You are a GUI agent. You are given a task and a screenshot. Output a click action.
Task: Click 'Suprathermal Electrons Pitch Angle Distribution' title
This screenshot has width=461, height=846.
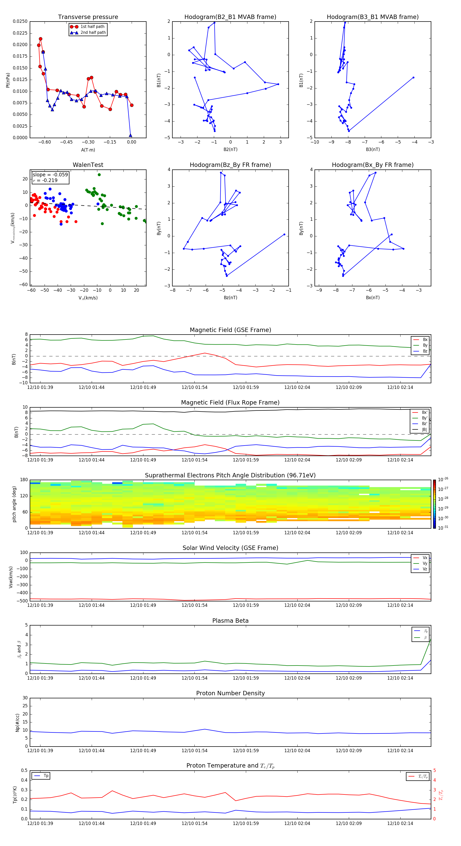tap(230, 476)
